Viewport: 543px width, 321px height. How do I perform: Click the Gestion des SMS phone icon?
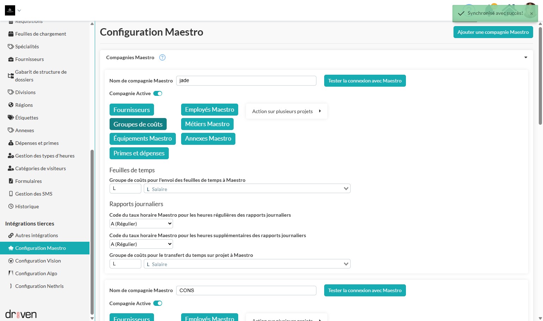coord(11,194)
